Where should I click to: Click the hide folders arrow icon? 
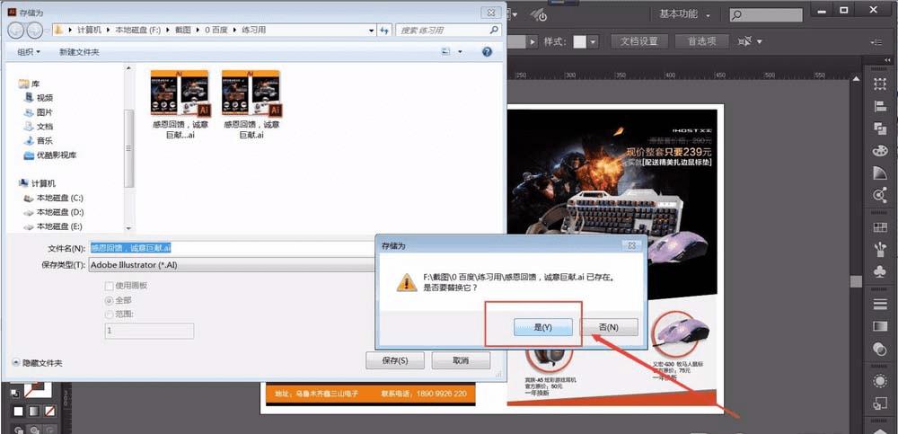coord(16,363)
